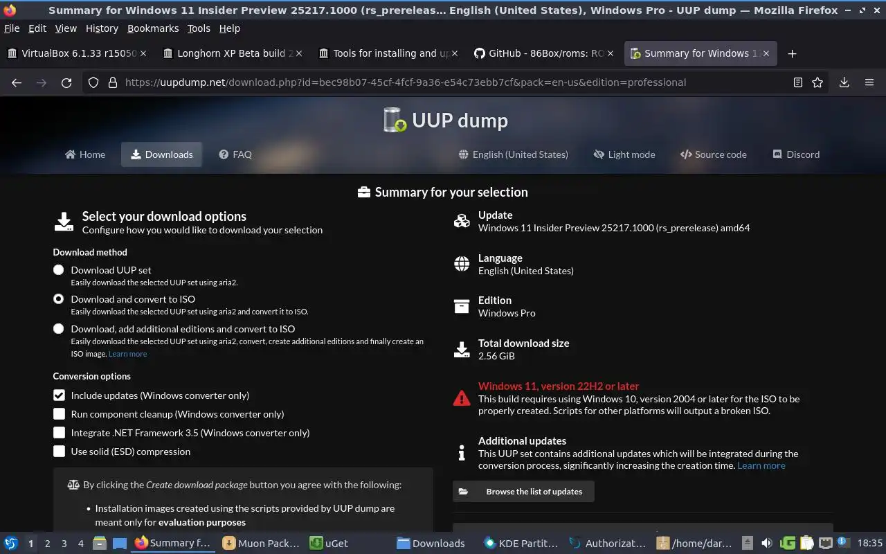This screenshot has height=554, width=886.
Task: Switch to Tools for installing tab
Action: tap(388, 53)
